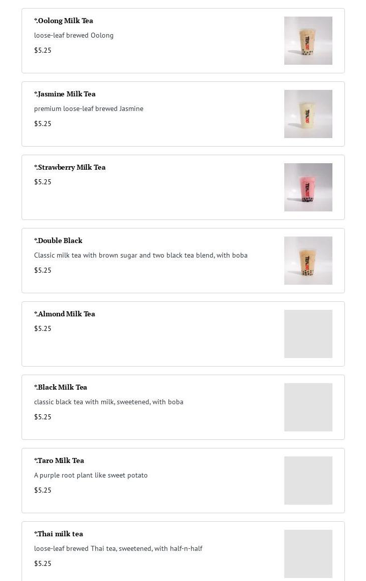The width and height of the screenshot is (366, 581).
Task: Click the 'loose-leaf brewed Oolong' description
Action: (x=74, y=36)
